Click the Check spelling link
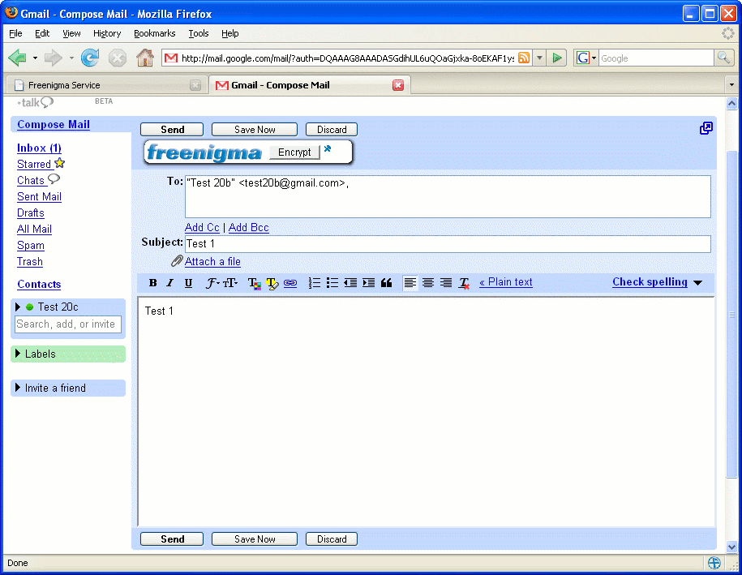The height and width of the screenshot is (575, 742). coord(650,282)
